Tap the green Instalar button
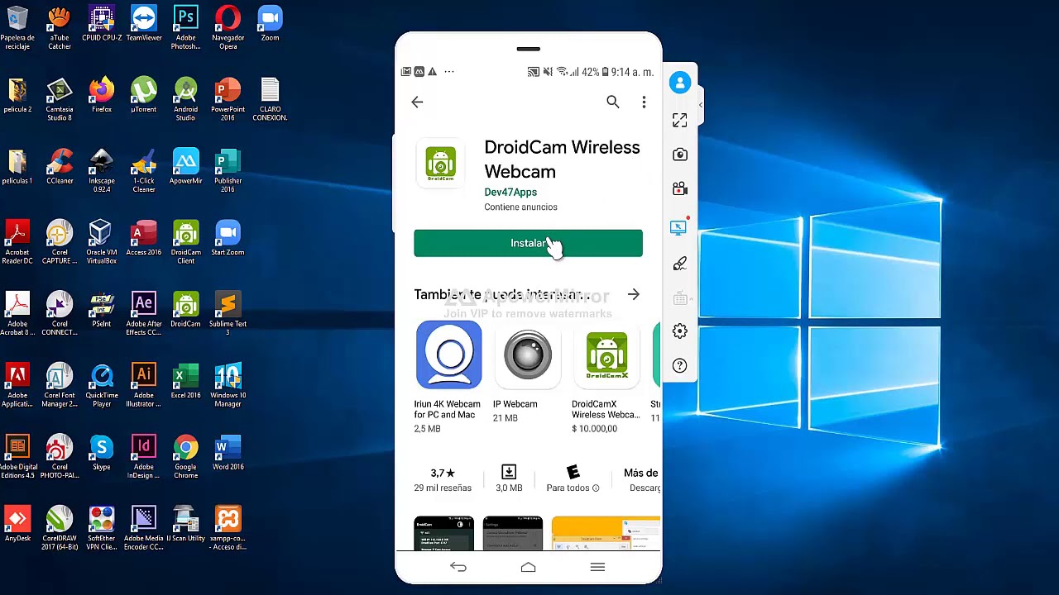Screen dimensions: 1059x595 (x=528, y=243)
